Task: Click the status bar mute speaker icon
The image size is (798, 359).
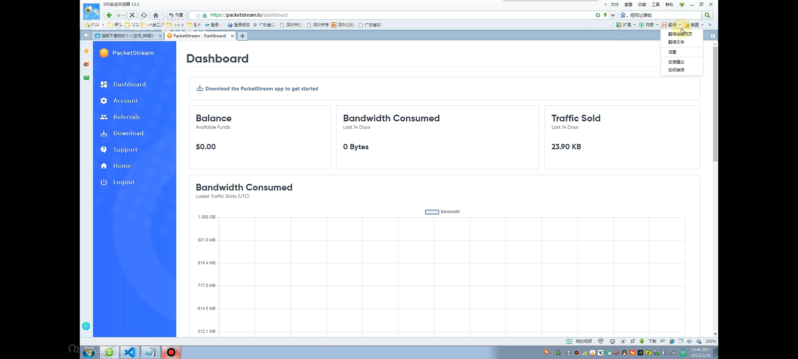Action: [x=690, y=341]
